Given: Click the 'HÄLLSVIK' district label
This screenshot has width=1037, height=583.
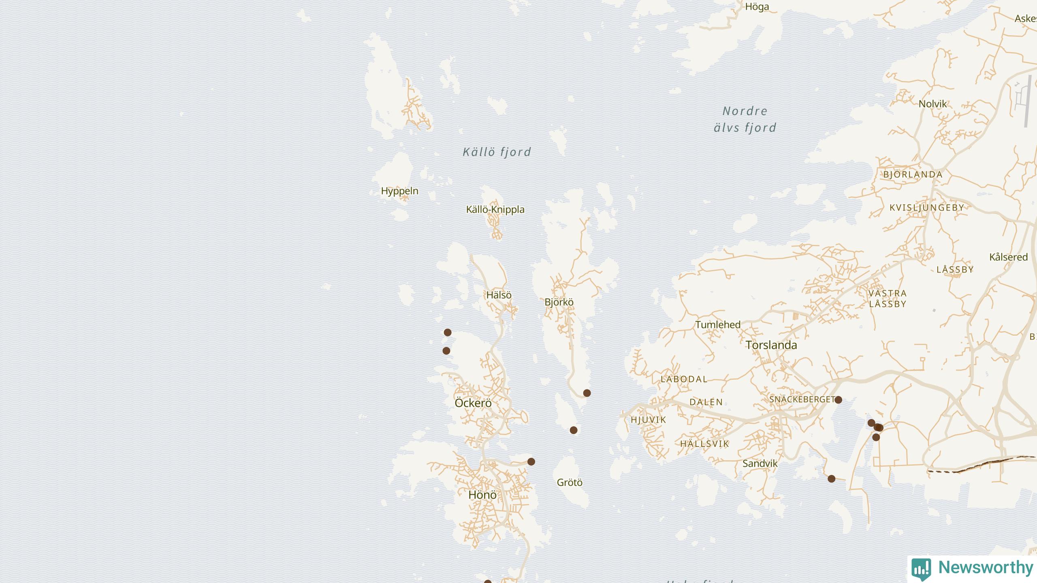Looking at the screenshot, I should tap(705, 444).
